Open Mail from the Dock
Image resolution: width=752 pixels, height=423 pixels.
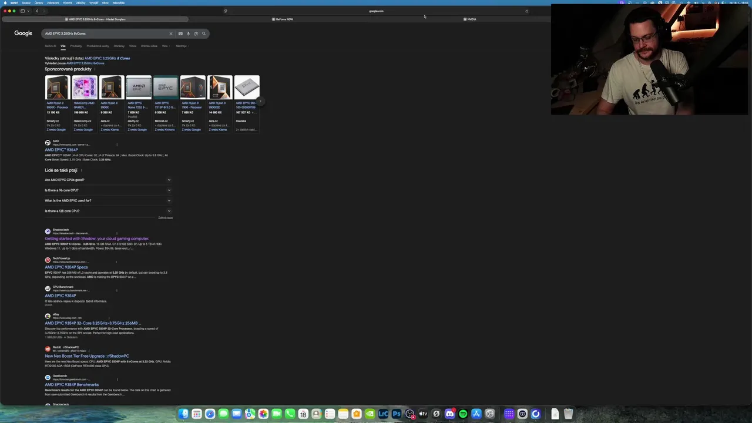point(237,414)
